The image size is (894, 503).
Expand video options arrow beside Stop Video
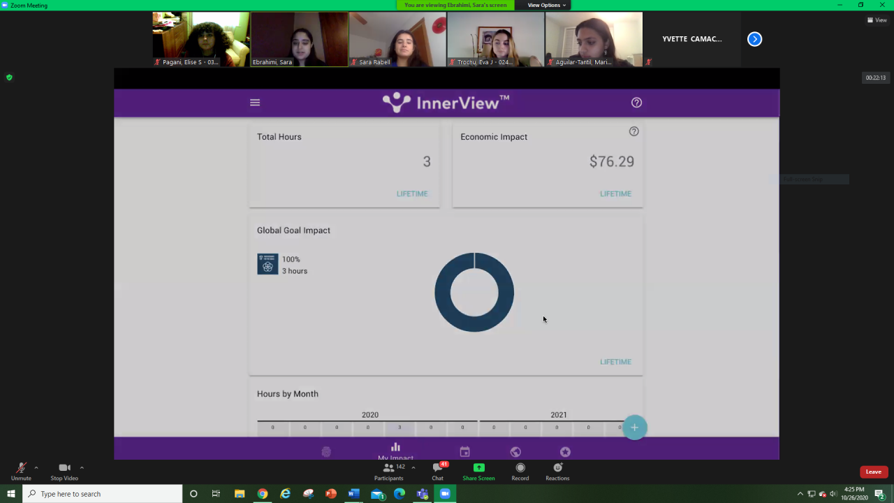click(x=82, y=467)
